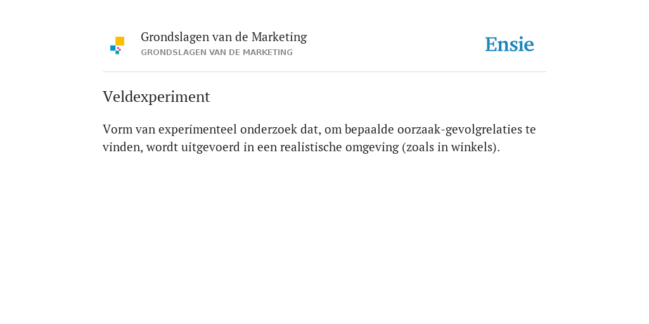Open the Ensie brand logo
Viewport: 649px width, 324px height.
tap(510, 45)
